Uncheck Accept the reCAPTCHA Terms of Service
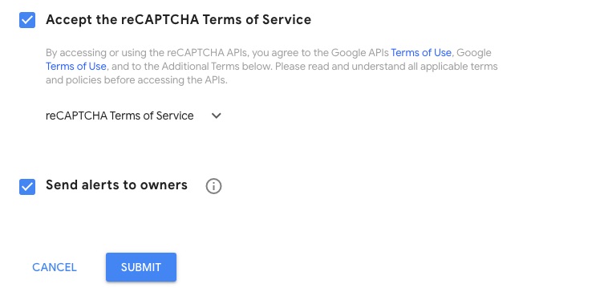 (27, 20)
